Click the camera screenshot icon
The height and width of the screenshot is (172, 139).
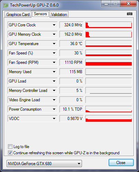130,14
